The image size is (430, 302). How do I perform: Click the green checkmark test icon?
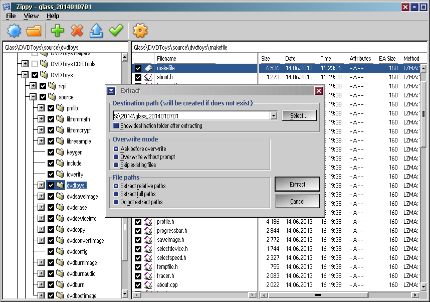[x=116, y=31]
